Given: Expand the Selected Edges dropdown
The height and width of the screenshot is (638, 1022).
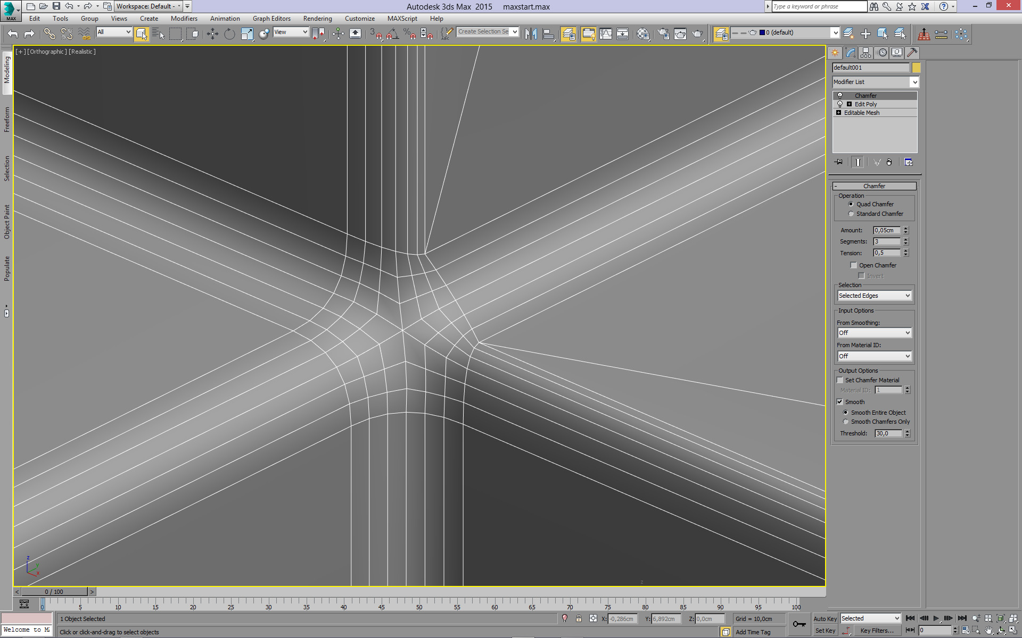Looking at the screenshot, I should (x=875, y=296).
